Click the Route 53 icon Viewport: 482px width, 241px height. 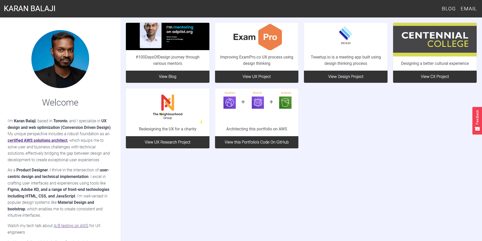tap(258, 102)
